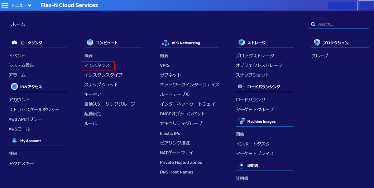Image resolution: width=374 pixels, height=188 pixels.
Task: Open アラーム
Action: pos(17,75)
